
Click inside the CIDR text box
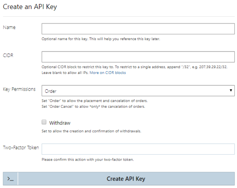pyautogui.click(x=138, y=57)
